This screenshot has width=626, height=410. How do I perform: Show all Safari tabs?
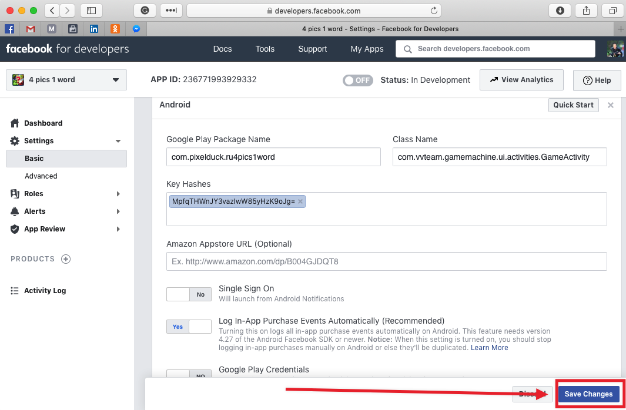tap(613, 11)
